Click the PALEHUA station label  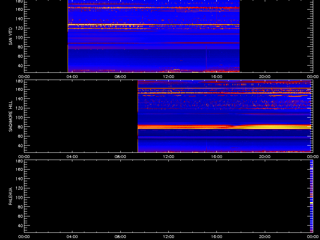click(x=10, y=196)
